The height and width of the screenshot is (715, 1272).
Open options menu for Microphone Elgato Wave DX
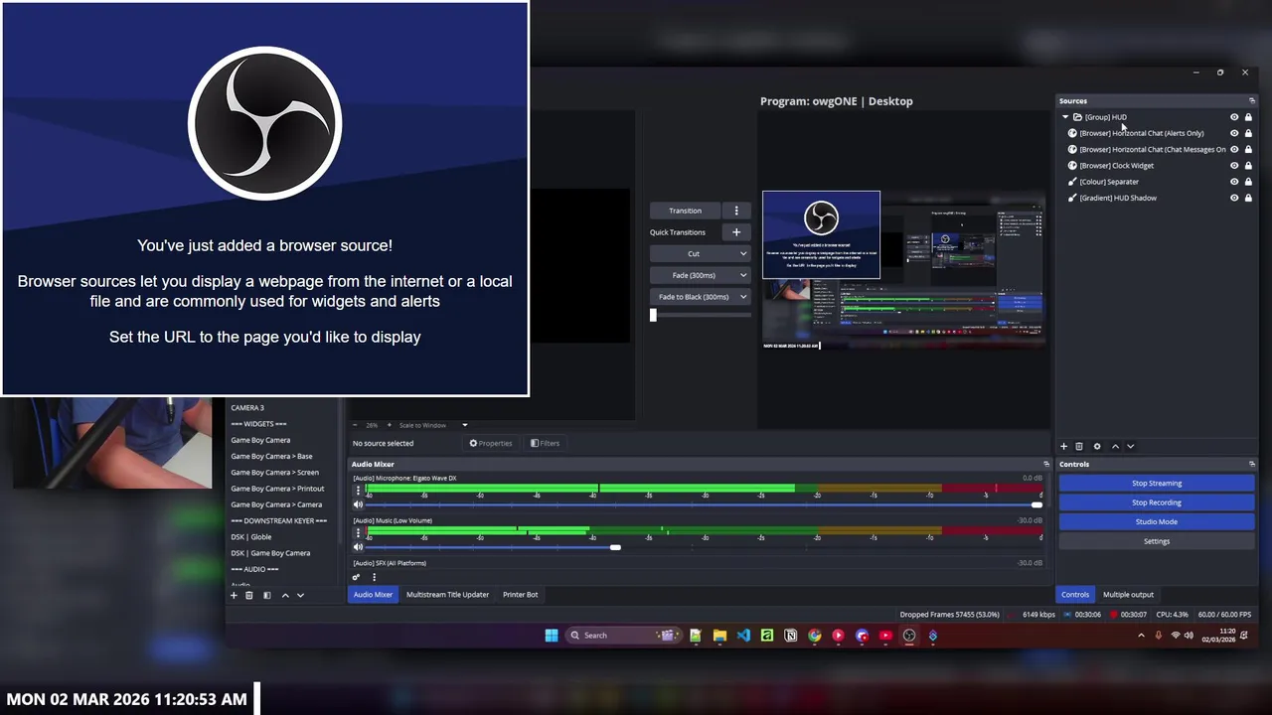pyautogui.click(x=359, y=491)
